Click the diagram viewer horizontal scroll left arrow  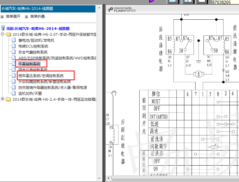108,178
